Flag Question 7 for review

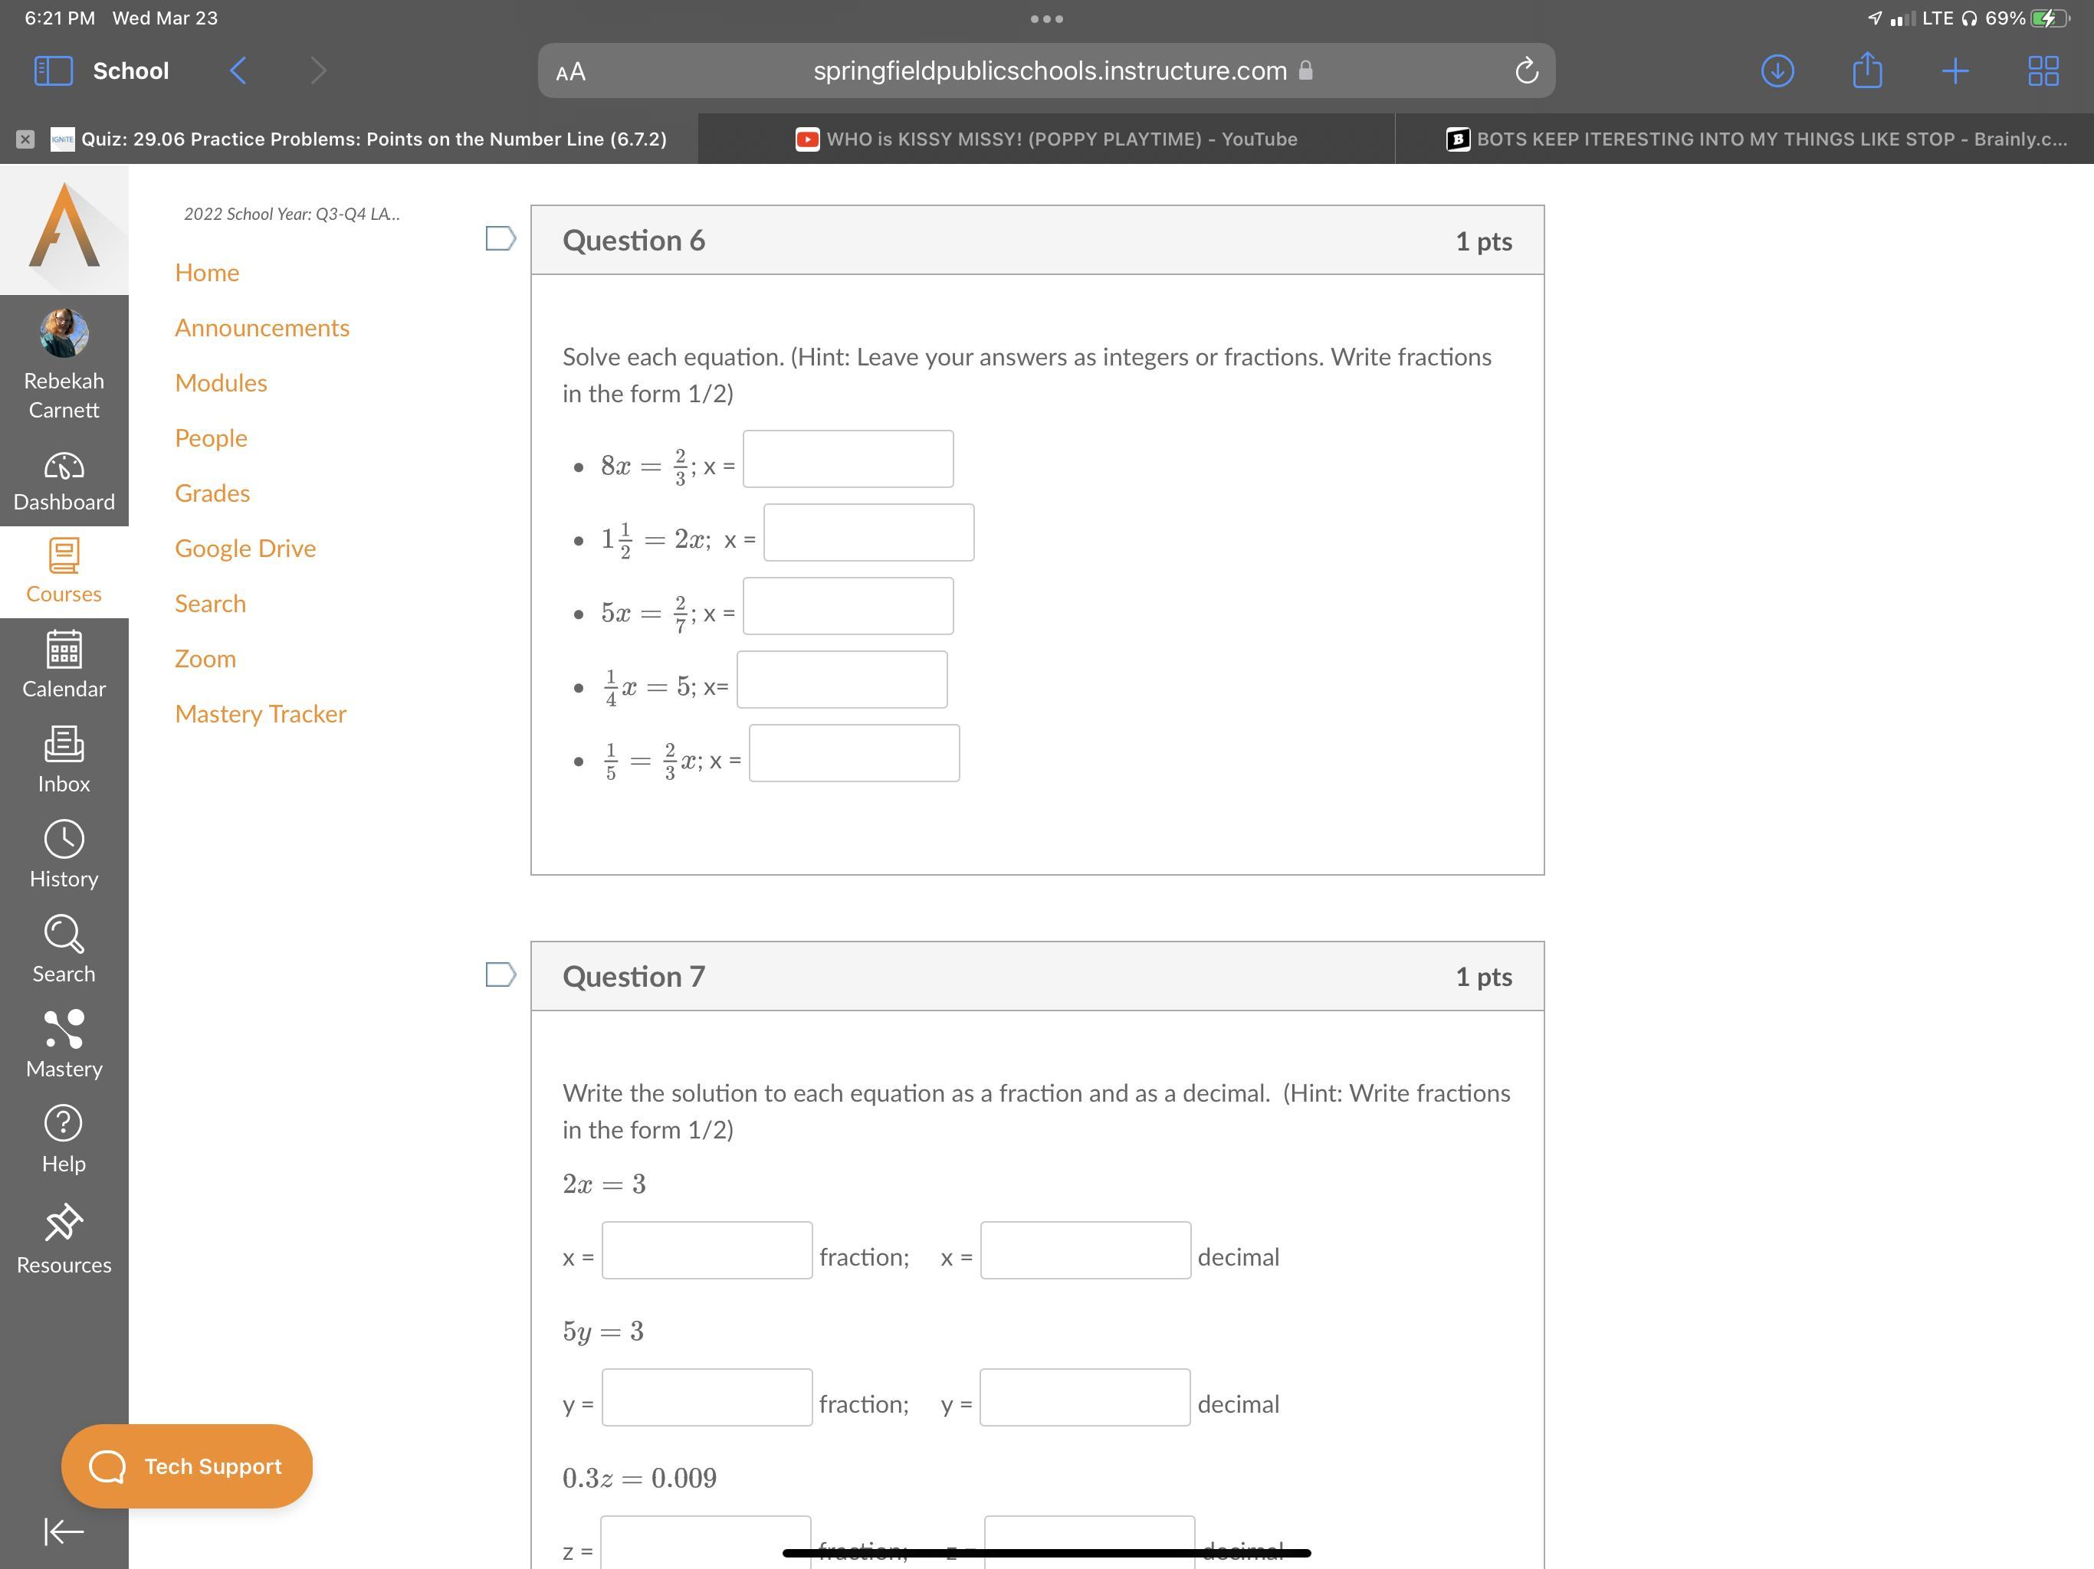click(x=500, y=974)
